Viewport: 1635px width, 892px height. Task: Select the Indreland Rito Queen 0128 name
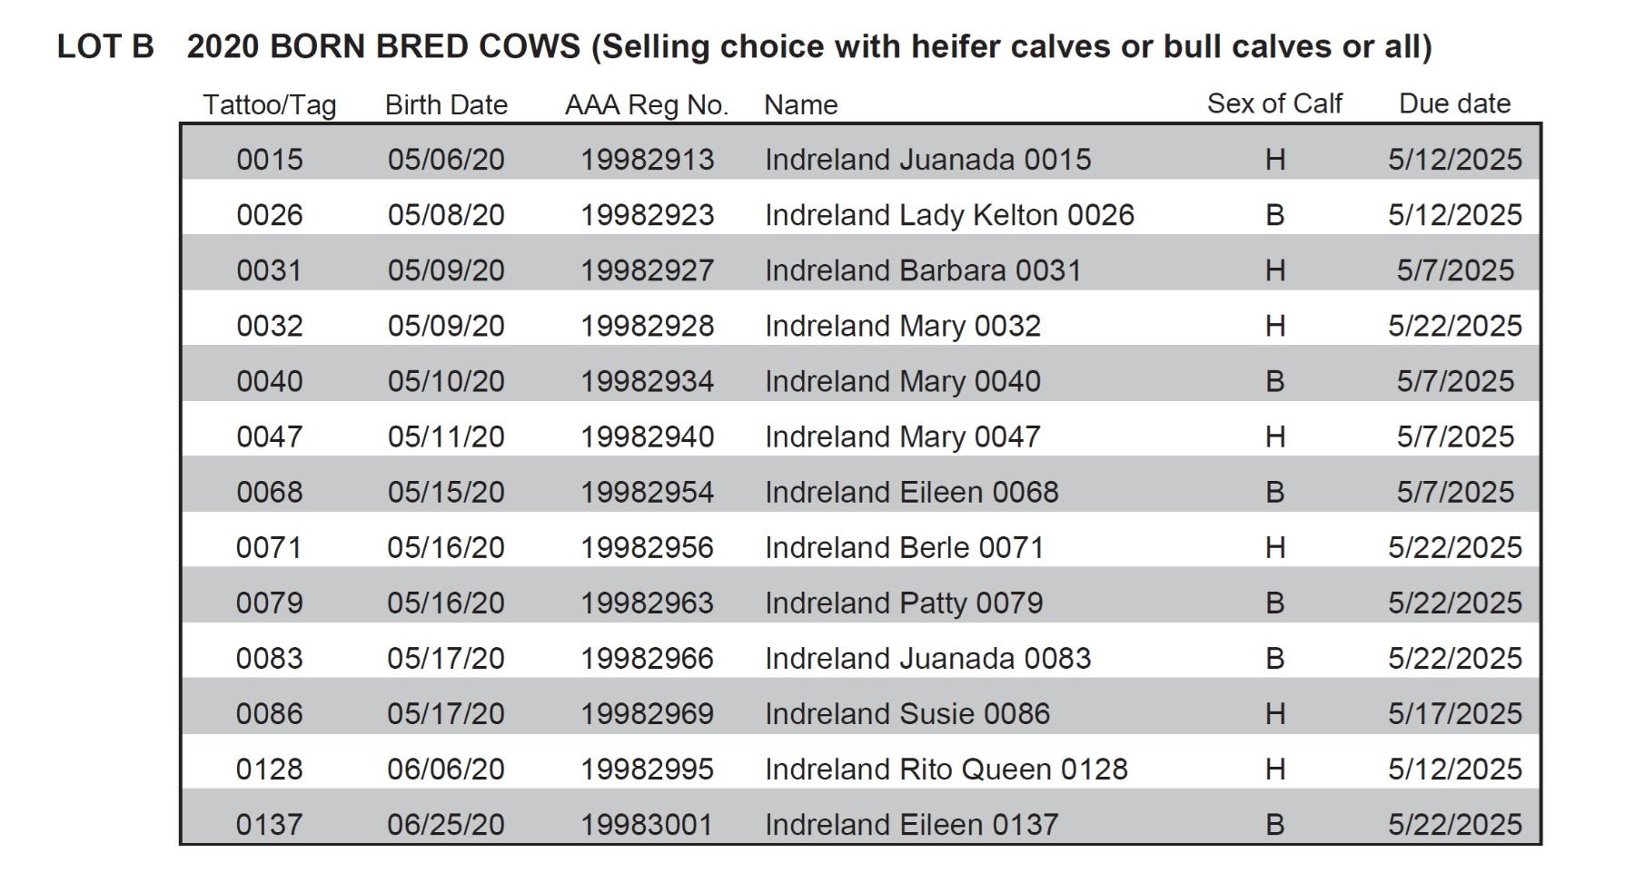tap(946, 769)
